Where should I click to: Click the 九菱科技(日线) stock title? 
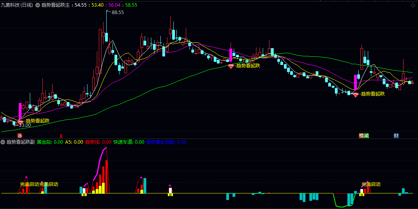coord(17,5)
